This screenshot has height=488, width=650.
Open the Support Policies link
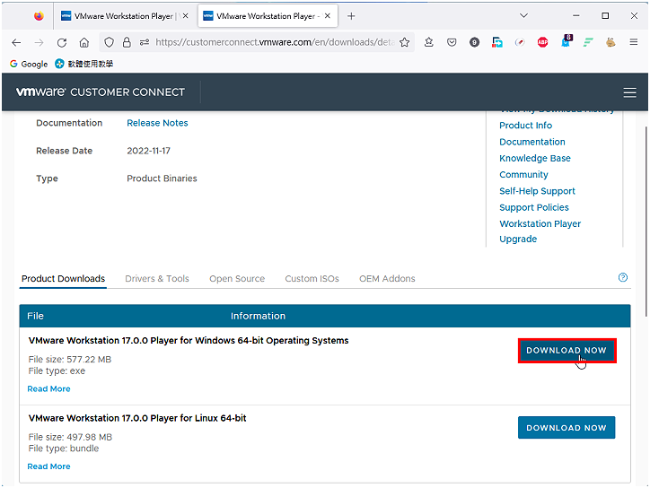534,207
